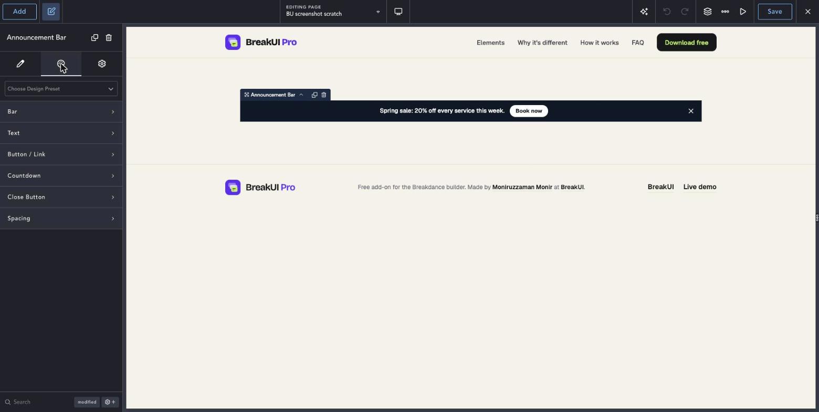
Task: Open the three-dots more options menu
Action: (x=725, y=12)
